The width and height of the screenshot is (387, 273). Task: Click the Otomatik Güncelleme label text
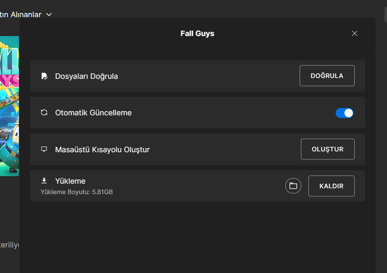(93, 113)
